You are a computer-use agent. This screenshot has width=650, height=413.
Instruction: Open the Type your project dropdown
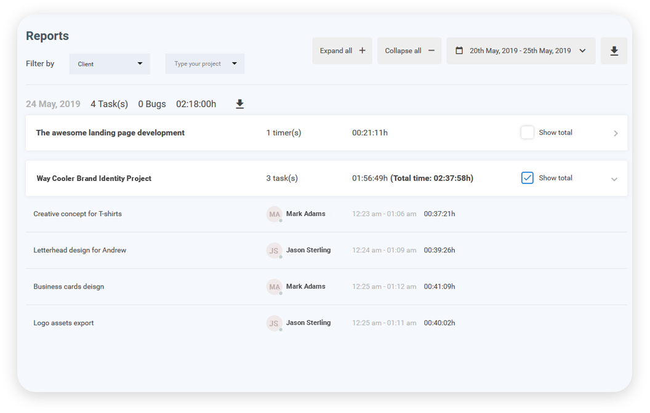(205, 64)
